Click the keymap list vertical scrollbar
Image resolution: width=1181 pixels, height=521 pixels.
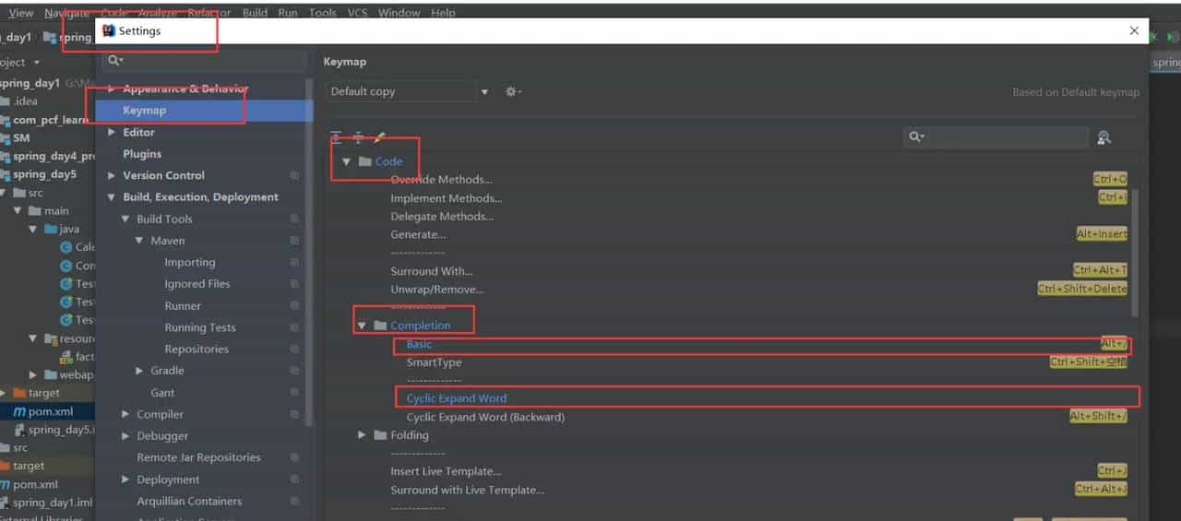click(1134, 249)
